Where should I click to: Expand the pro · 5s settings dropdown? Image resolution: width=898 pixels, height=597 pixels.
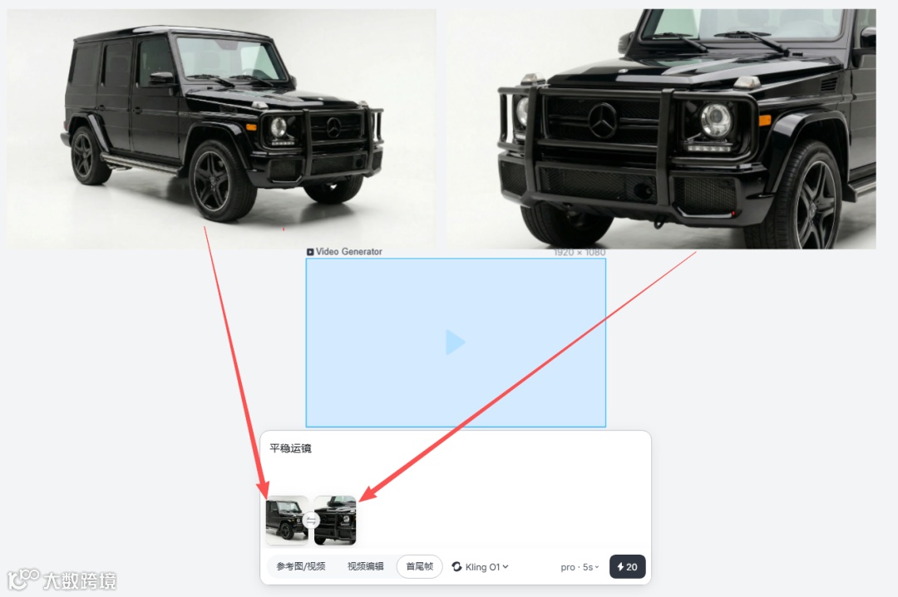(x=580, y=567)
